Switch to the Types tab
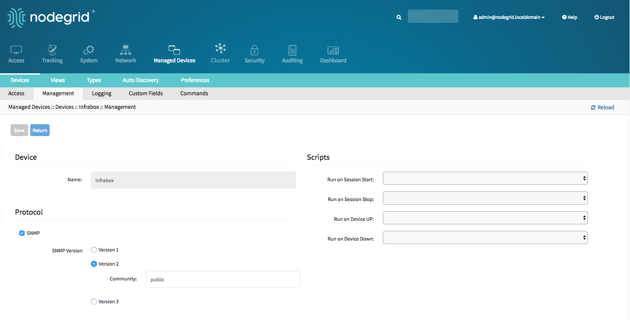 pos(94,80)
